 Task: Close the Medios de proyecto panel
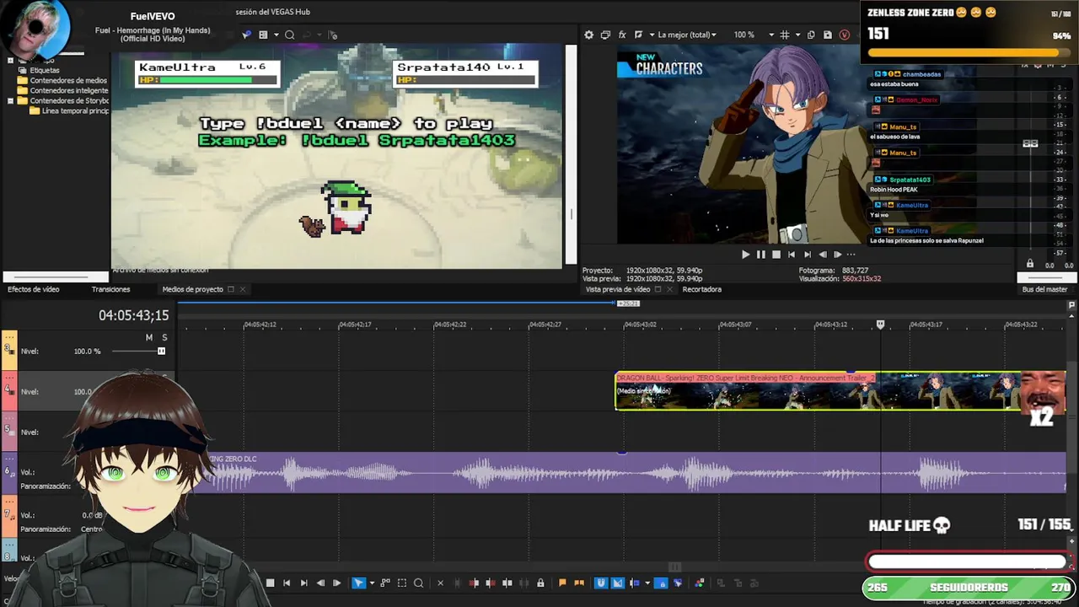243,289
